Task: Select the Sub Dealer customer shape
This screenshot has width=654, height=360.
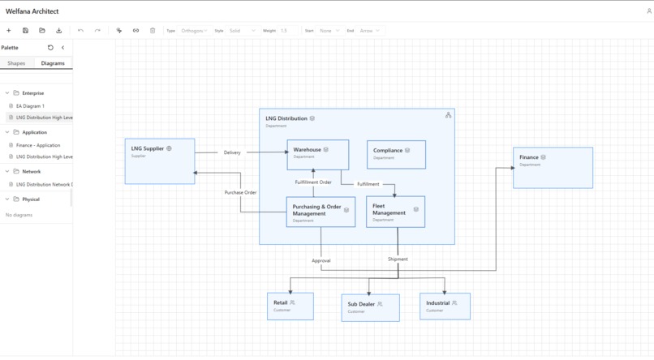Action: (370, 308)
